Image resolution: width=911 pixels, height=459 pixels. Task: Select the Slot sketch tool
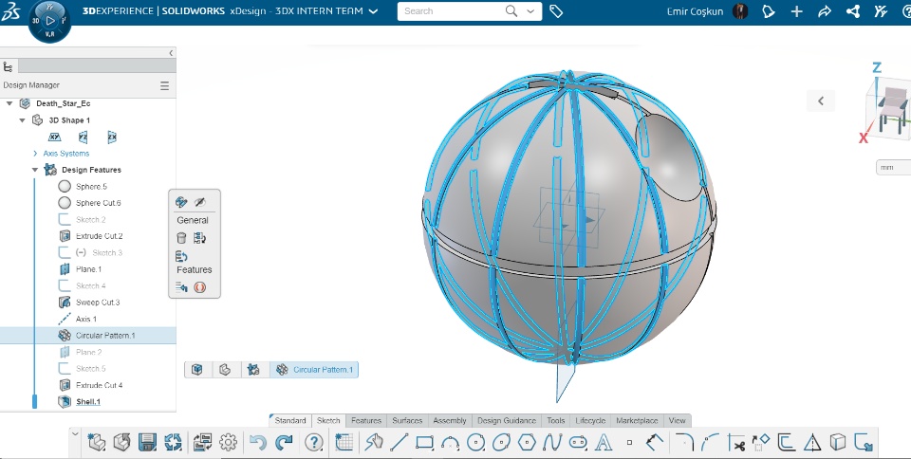tap(578, 443)
